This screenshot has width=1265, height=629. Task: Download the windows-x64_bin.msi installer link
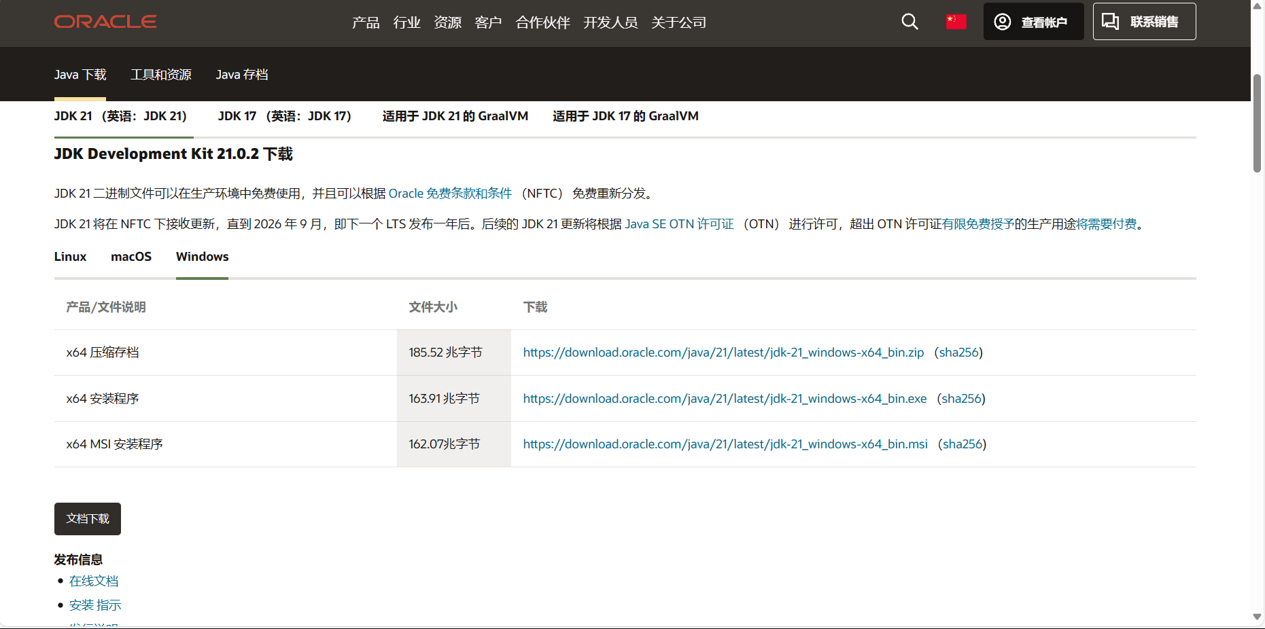(725, 444)
